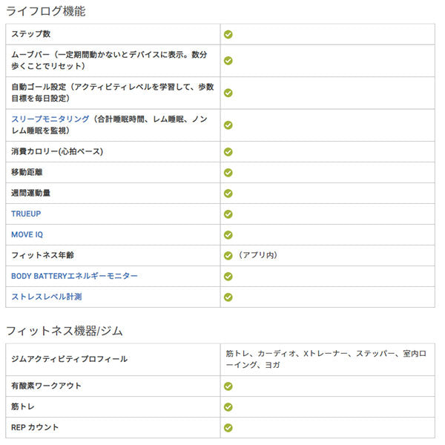Click the checkmark for 消費カロリー row
This screenshot has width=445, height=445.
pyautogui.click(x=228, y=151)
